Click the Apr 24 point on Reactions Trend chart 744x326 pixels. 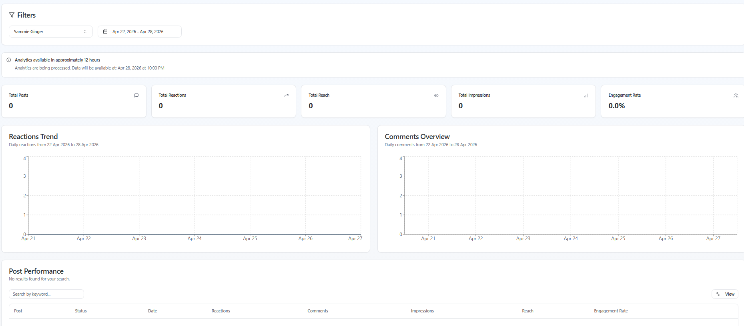point(195,234)
